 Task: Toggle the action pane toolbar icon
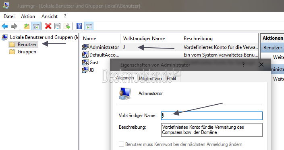89,26
